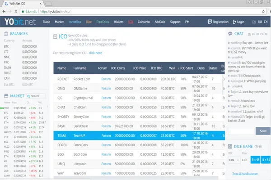Click the market Search field
This screenshot has height=180, width=271.
[36, 96]
